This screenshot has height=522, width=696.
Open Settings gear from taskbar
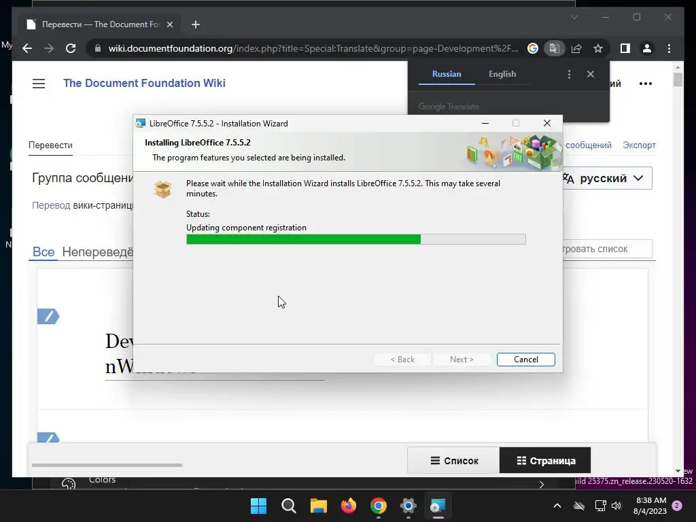pos(408,506)
